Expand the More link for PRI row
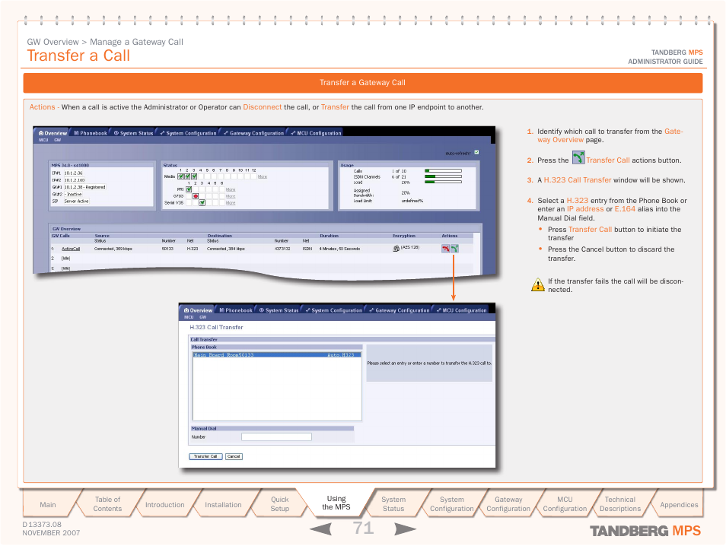The width and height of the screenshot is (726, 546). pos(230,189)
